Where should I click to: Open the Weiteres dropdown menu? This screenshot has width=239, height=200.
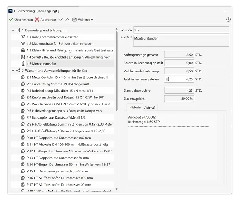[x=82, y=20]
